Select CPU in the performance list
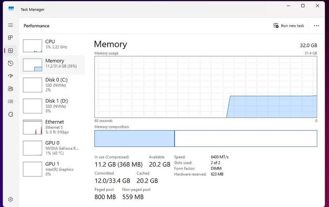329x207 pixels. point(53,46)
